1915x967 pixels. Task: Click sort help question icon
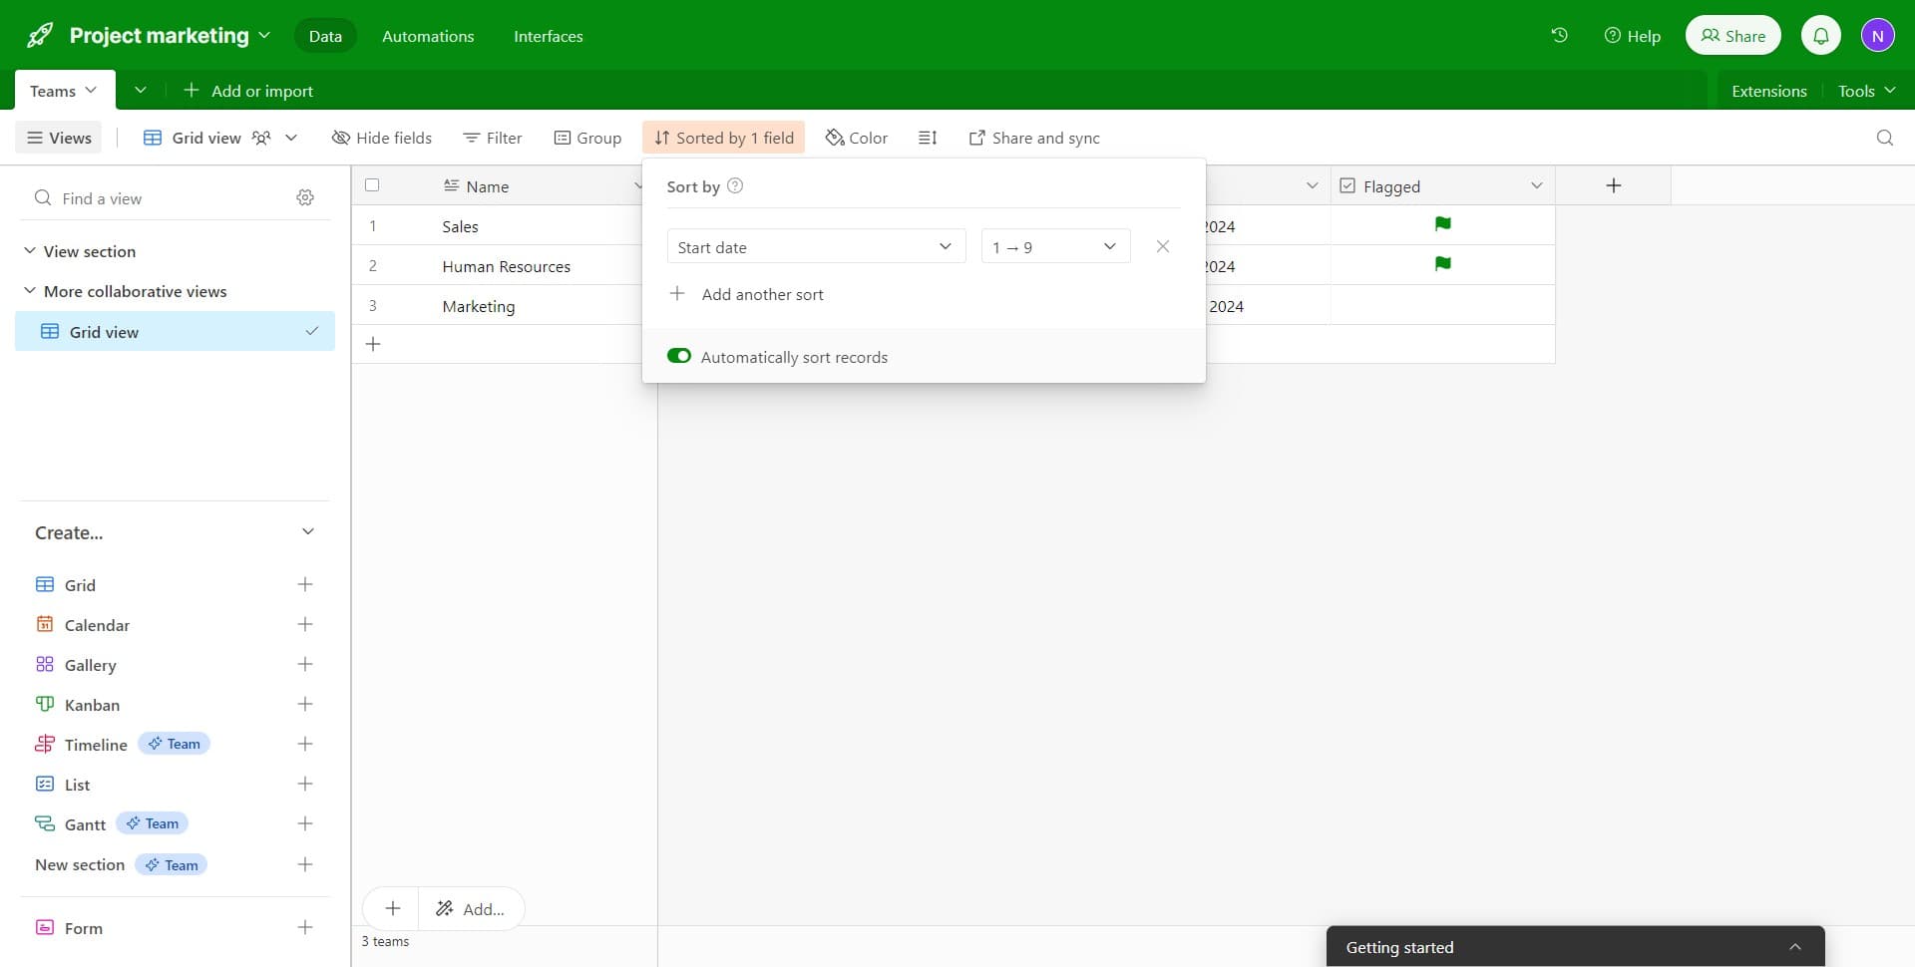735,186
